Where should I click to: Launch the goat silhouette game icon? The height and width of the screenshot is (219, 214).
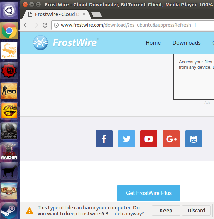point(9,171)
